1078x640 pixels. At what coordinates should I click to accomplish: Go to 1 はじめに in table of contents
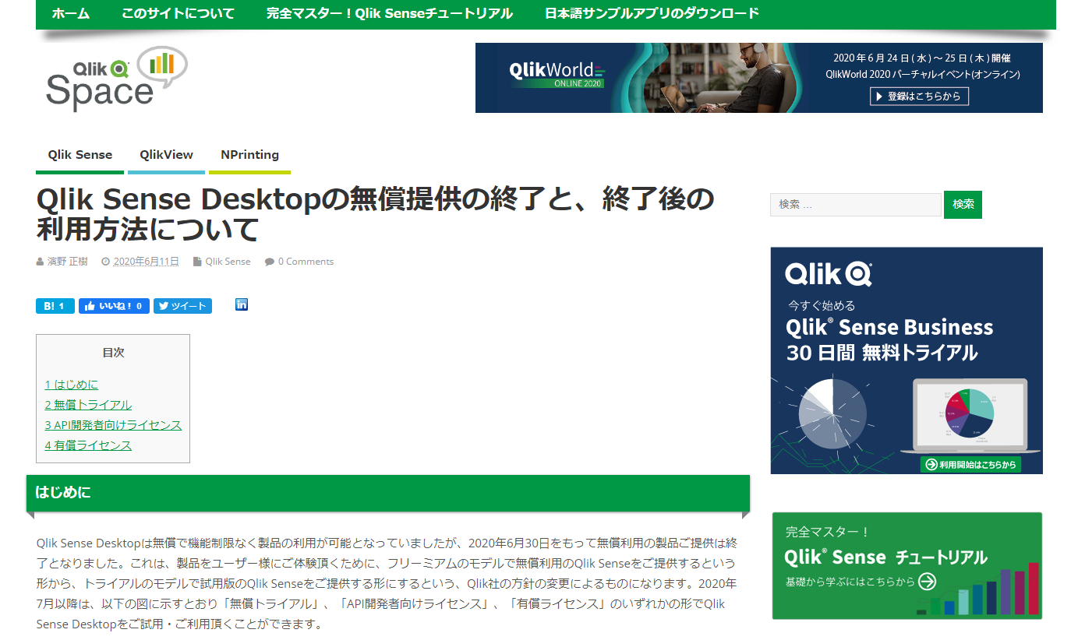point(72,385)
